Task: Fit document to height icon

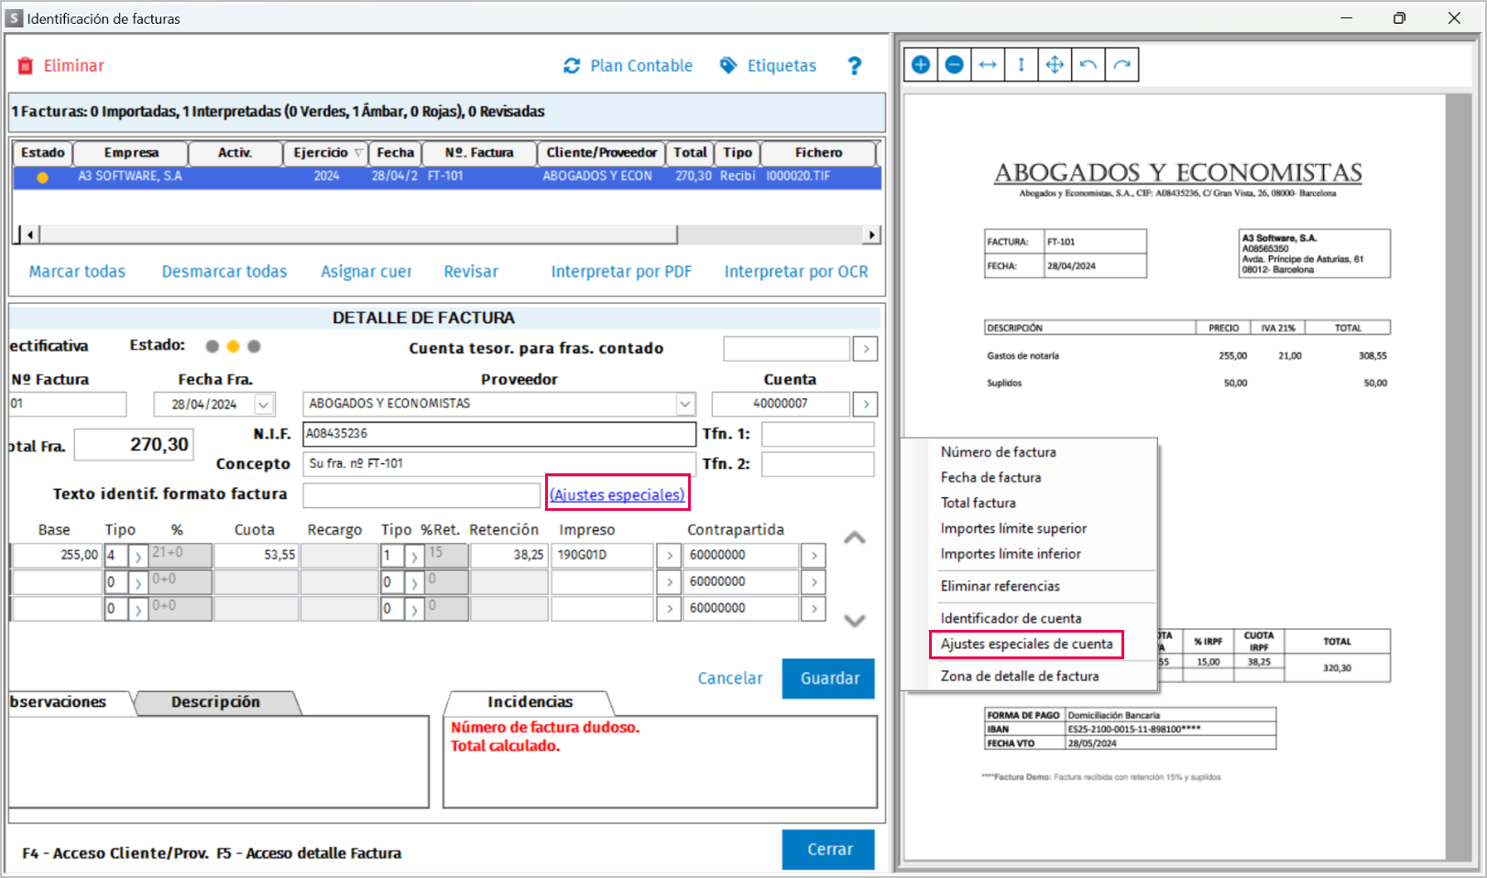Action: tap(1021, 65)
